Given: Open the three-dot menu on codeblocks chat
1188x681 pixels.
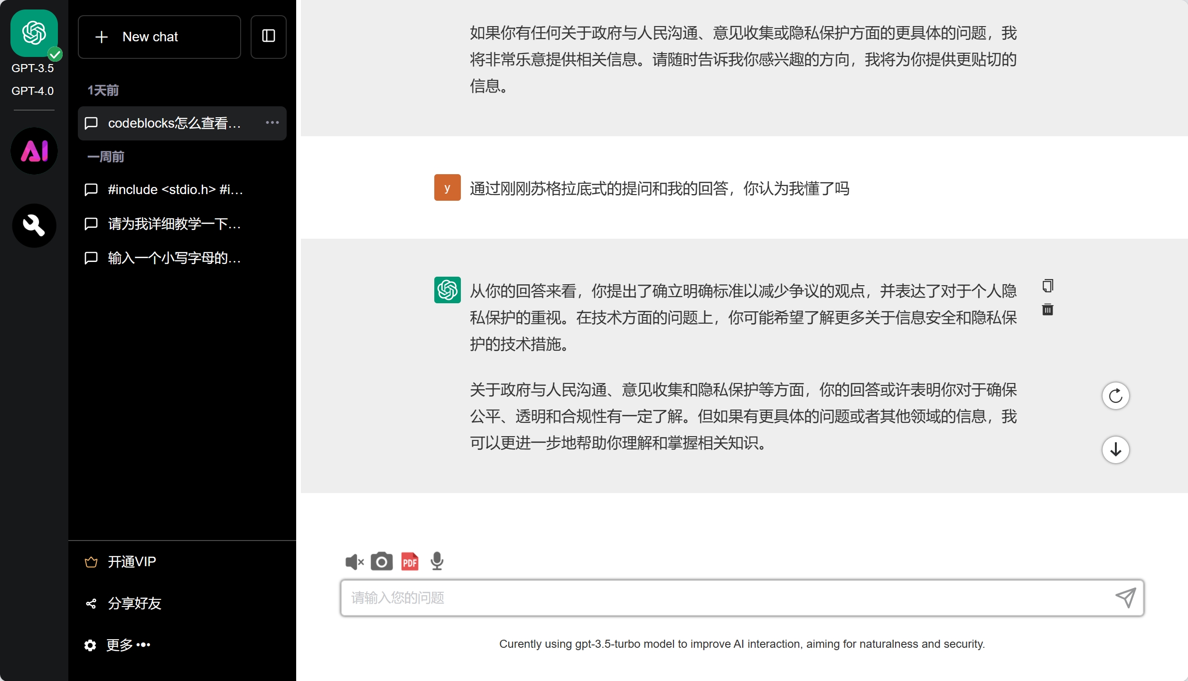Looking at the screenshot, I should [x=272, y=123].
